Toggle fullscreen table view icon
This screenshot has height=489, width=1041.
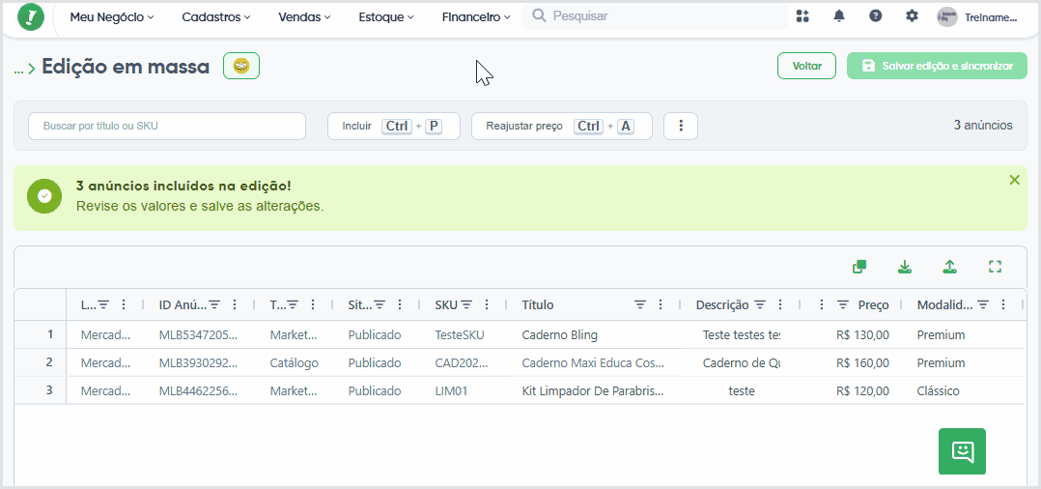click(995, 267)
